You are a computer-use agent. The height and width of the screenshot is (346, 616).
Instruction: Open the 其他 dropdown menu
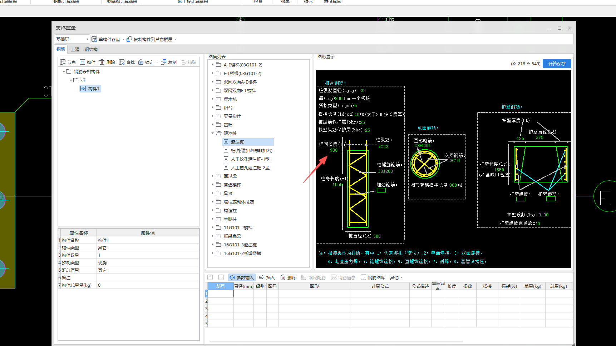tap(396, 277)
